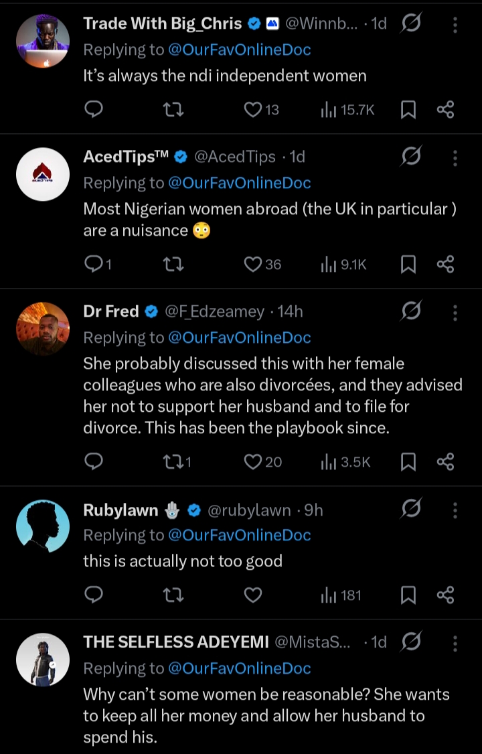Share Trade With Big_Chris's tweet

coord(445,110)
